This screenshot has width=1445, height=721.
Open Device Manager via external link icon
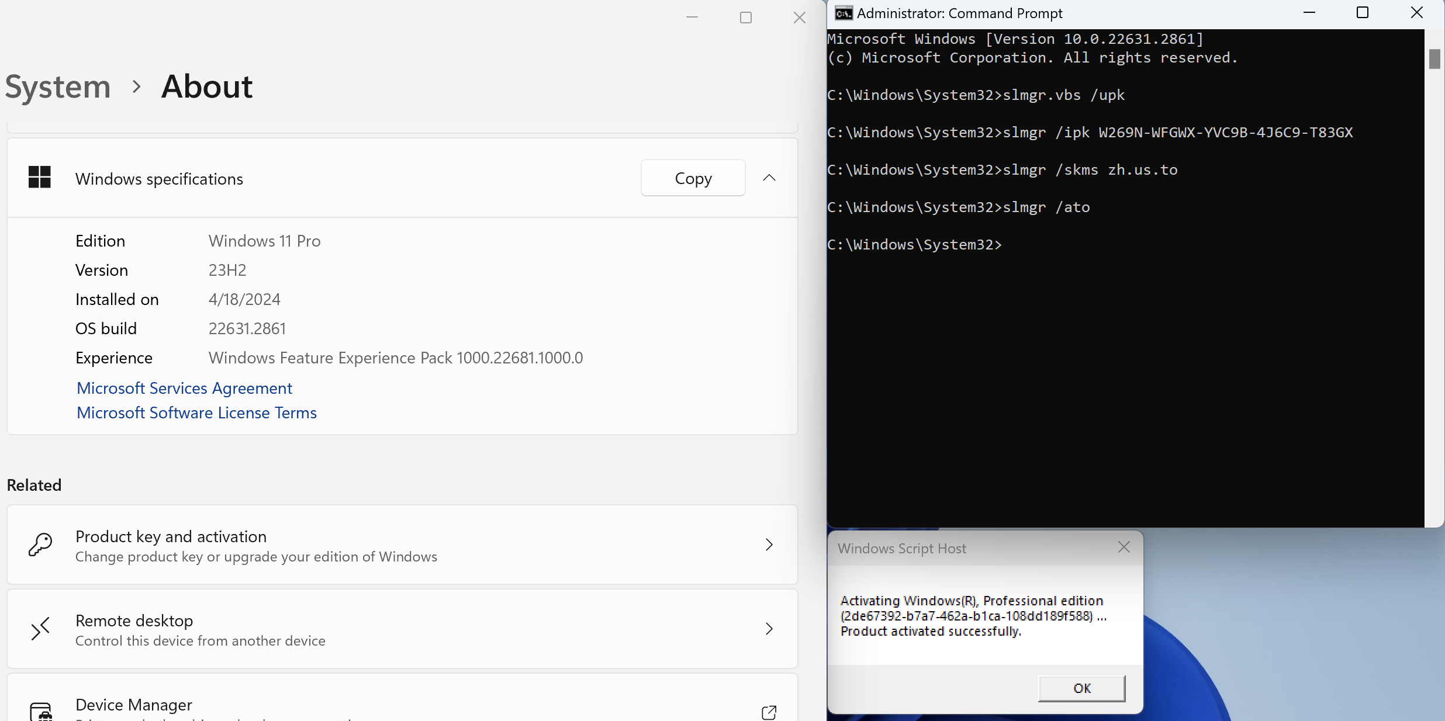click(769, 712)
